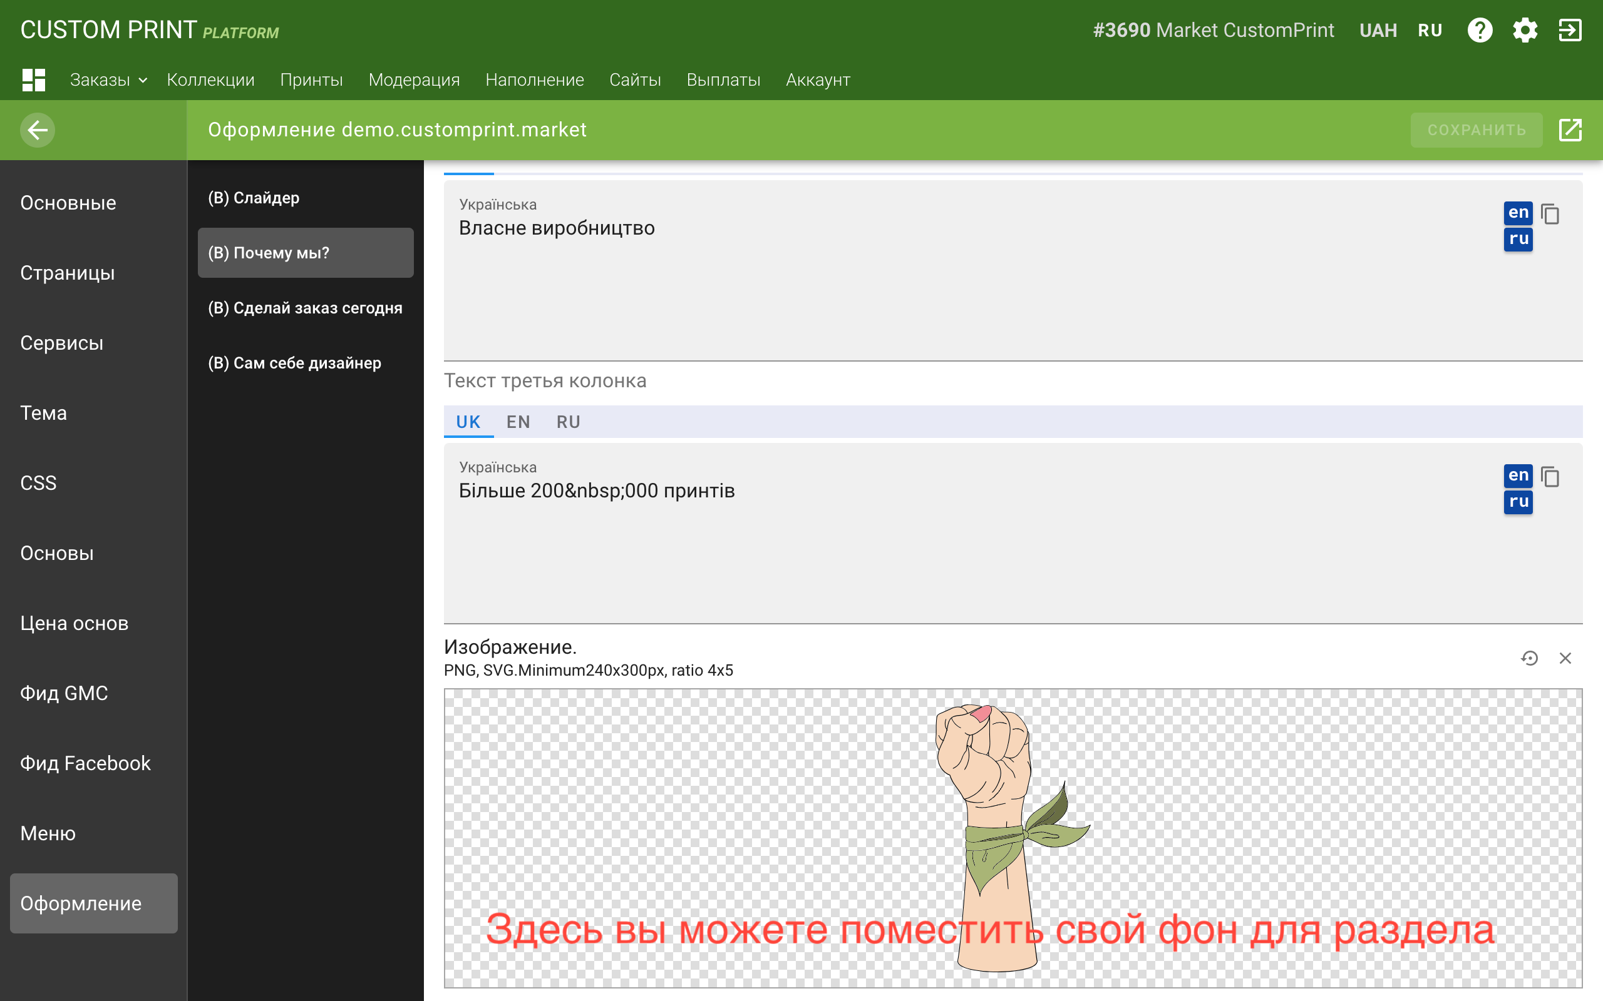Select the UK tab under Текст третья колонка
Viewport: 1603px width, 1001px height.
click(x=468, y=422)
